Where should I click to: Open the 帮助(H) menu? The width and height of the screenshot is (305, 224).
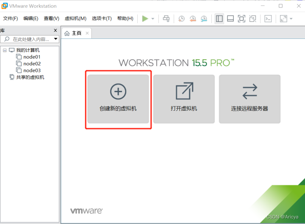(125, 19)
